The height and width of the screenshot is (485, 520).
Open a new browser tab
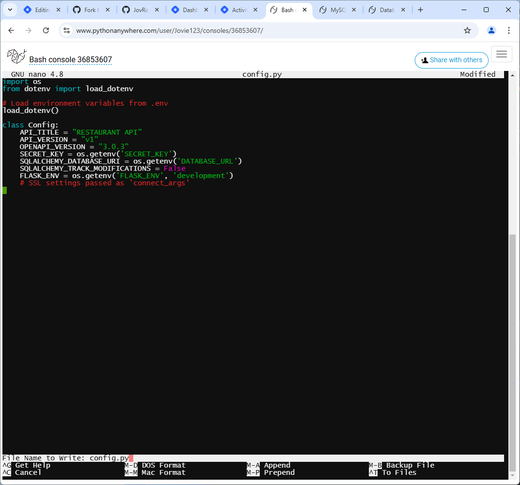(x=421, y=10)
